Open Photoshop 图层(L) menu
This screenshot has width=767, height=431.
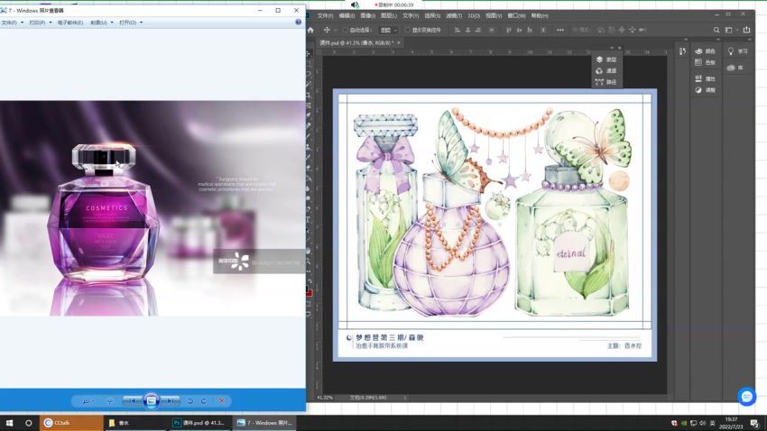coord(389,15)
